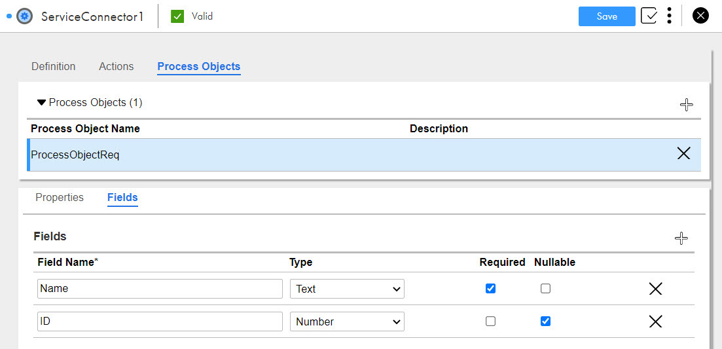Viewport: 722px width, 349px height.
Task: Click the ServiceConnector1 title text
Action: tap(92, 16)
